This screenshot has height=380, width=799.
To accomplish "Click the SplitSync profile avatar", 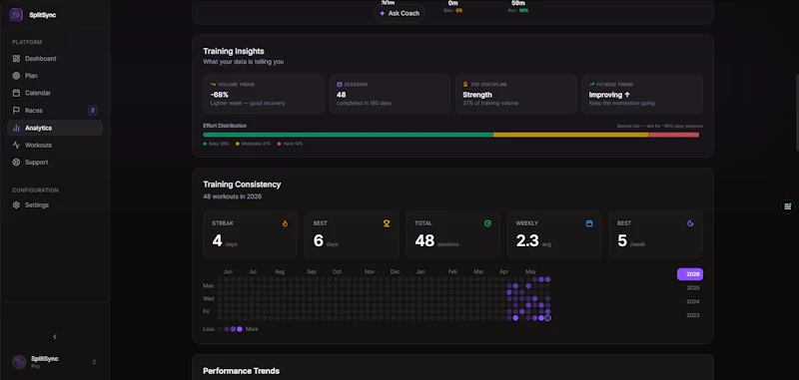I will tap(19, 362).
